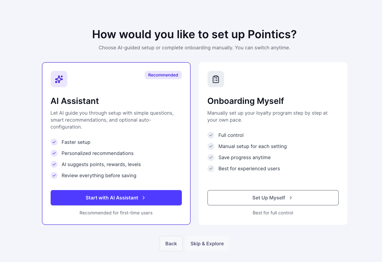Select the Onboarding Myself card heading

246,101
